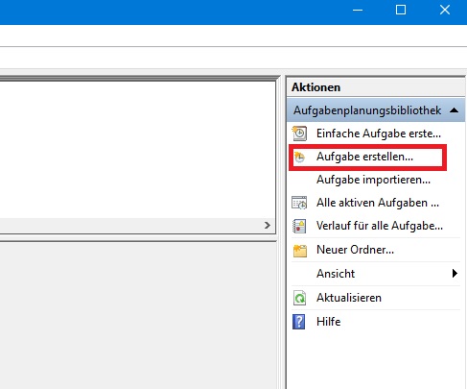This screenshot has height=389, width=467.
Task: Select the Aufgabenplanungsbibliothek header label
Action: click(x=367, y=110)
